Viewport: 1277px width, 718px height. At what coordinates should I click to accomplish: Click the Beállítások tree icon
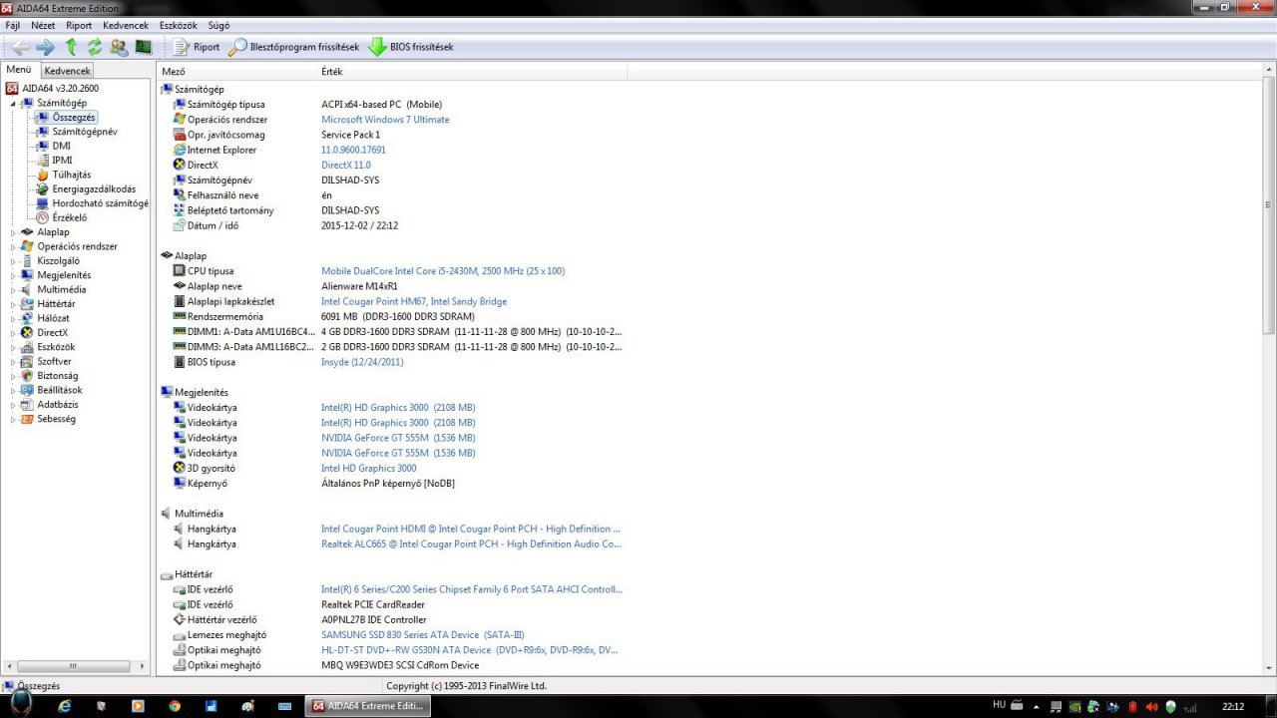27,390
